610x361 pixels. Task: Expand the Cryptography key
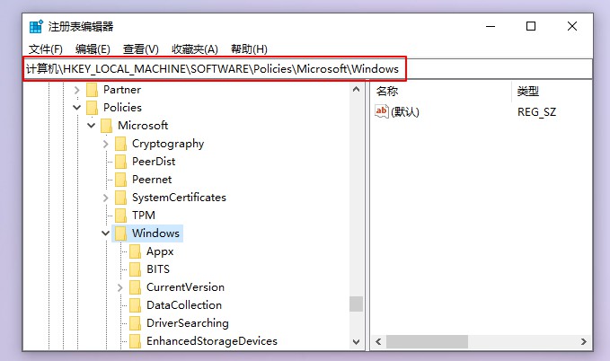click(x=105, y=144)
